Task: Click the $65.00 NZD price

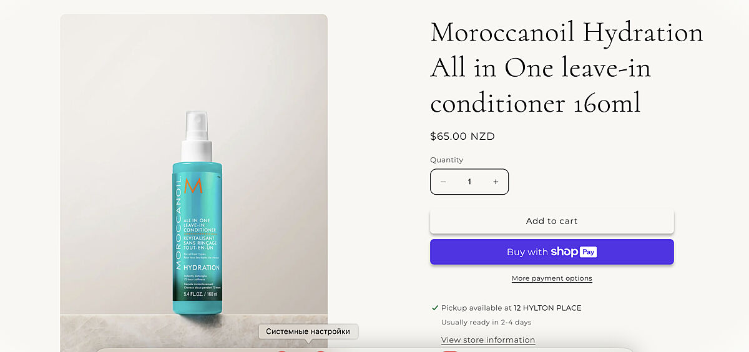Action: [463, 136]
